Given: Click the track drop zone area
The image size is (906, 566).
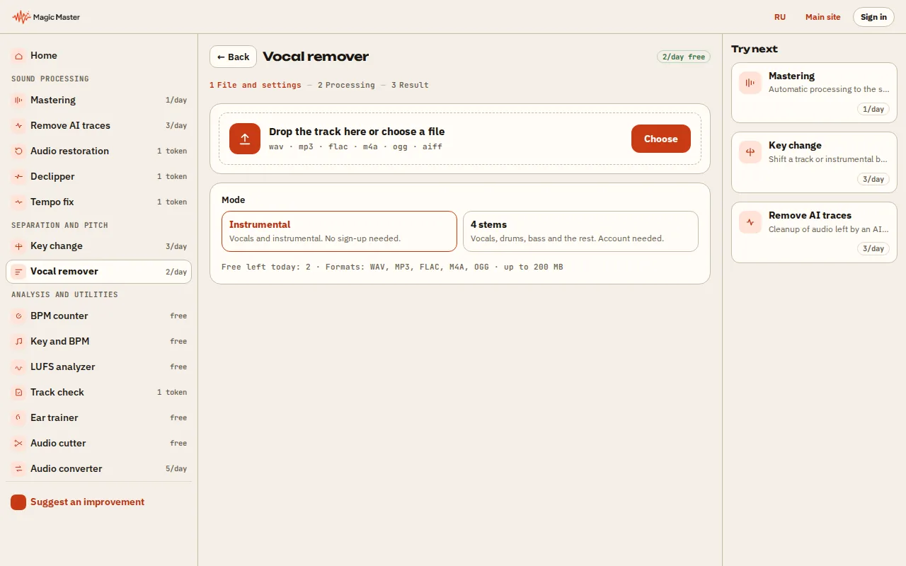Looking at the screenshot, I should 460,139.
